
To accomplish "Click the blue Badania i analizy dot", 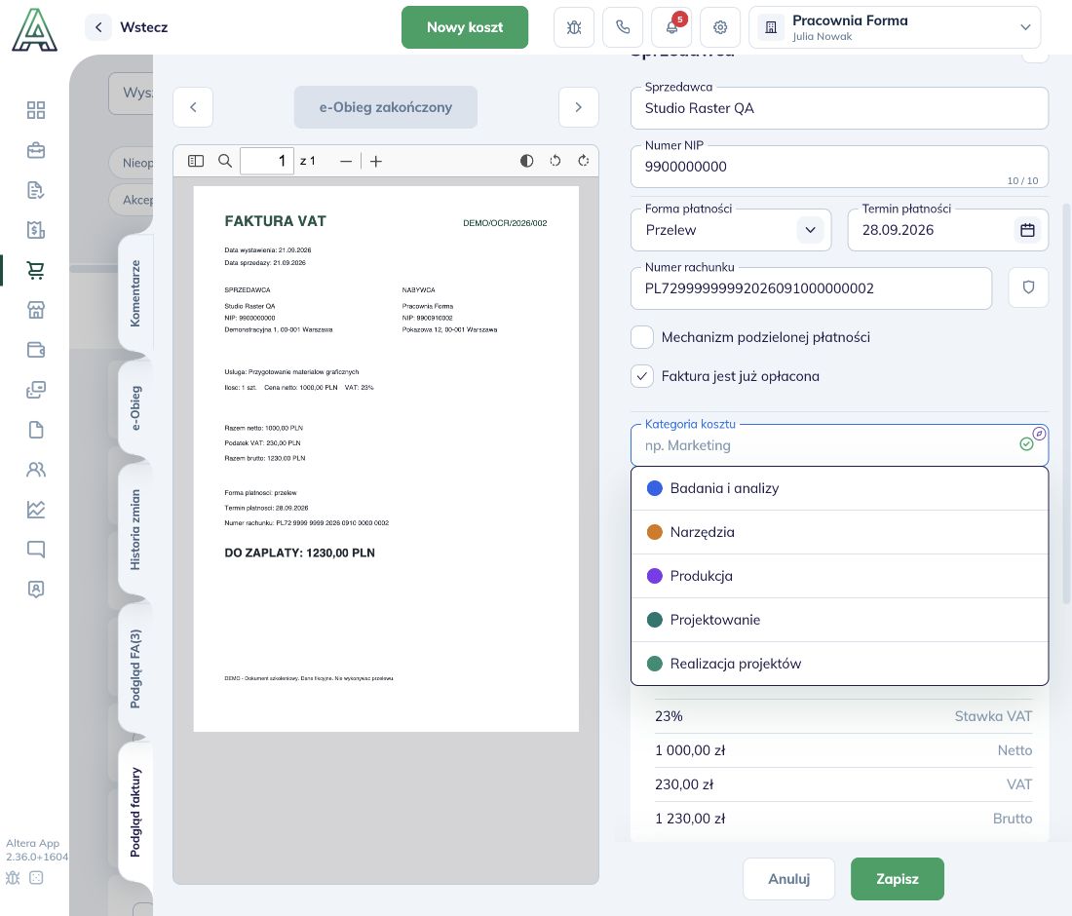I will point(654,488).
